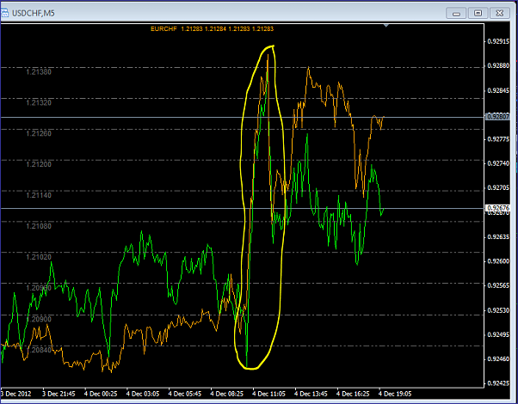Minimize the USDCHF,M5 chart window
The image size is (518, 404).
[x=456, y=13]
